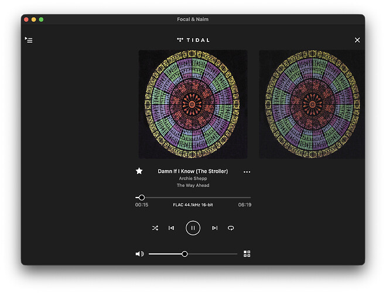Click the red window close button
The width and height of the screenshot is (386, 293).
coord(26,19)
